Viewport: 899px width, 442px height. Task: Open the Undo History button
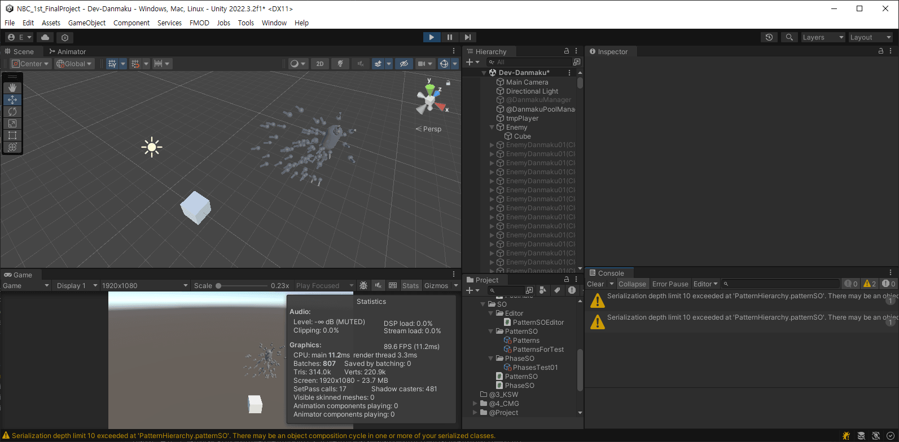[769, 37]
